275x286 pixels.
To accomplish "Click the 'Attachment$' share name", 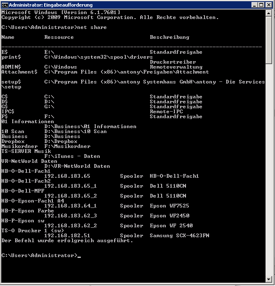I will tap(19, 72).
